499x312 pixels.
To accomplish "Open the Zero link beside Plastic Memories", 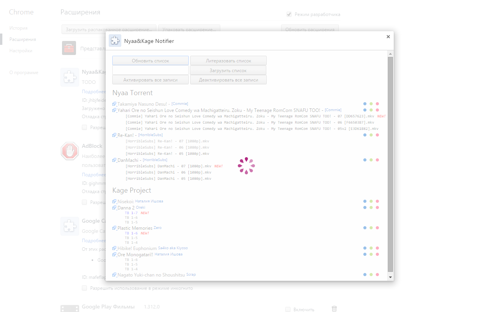I will (x=157, y=228).
